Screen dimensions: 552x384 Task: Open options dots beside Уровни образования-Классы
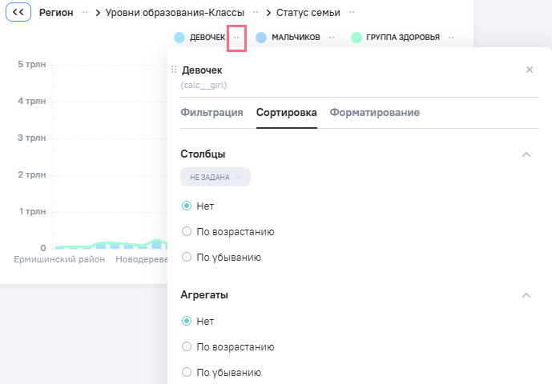256,12
